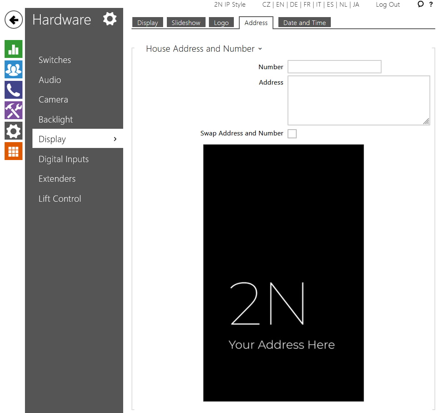This screenshot has width=439, height=413.
Task: Click the back arrow icon
Action: click(x=13, y=20)
